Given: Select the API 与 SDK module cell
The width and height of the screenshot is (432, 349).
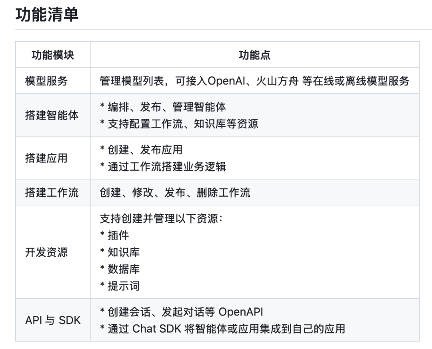Looking at the screenshot, I should click(53, 320).
